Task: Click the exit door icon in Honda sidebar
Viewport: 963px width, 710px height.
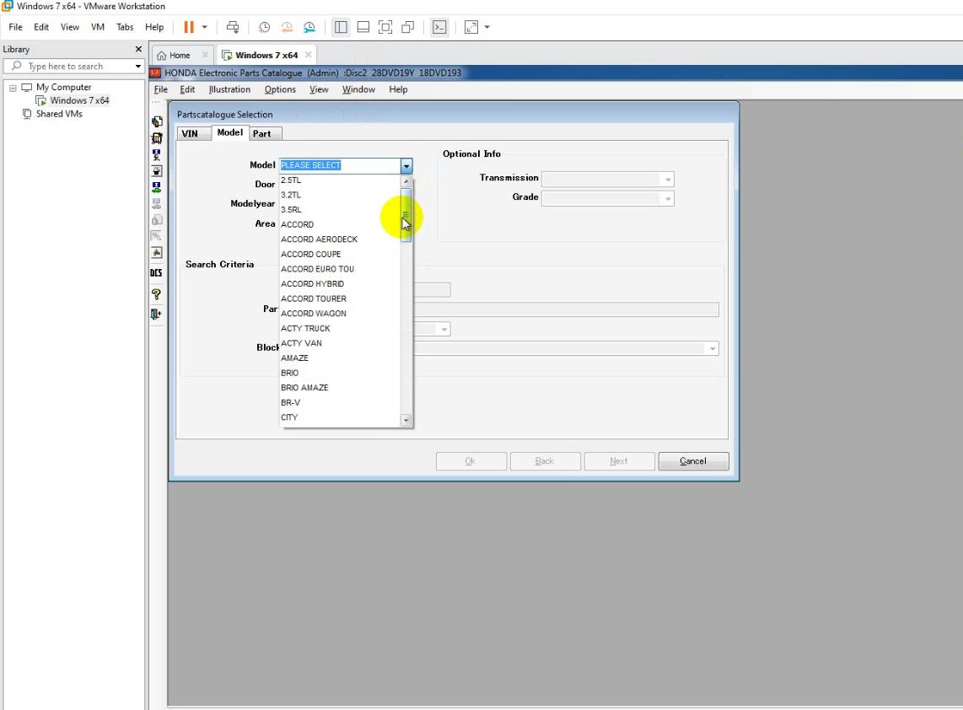Action: tap(156, 315)
